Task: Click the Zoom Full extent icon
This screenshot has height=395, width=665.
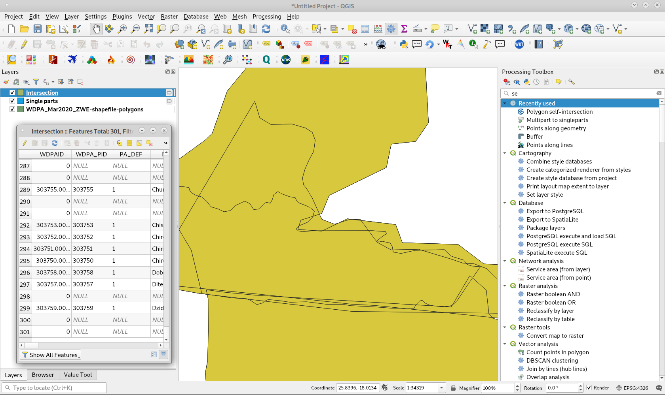Action: (148, 29)
